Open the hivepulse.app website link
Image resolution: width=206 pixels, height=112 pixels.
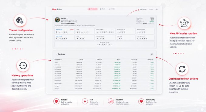point(70,23)
